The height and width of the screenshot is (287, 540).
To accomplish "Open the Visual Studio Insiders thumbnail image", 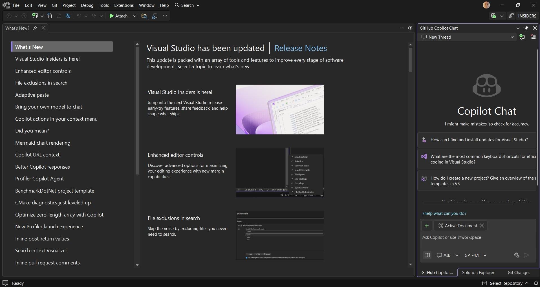I will 280,109.
